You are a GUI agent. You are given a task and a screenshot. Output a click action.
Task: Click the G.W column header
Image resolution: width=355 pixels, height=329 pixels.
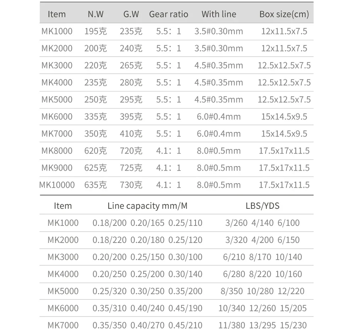(131, 14)
